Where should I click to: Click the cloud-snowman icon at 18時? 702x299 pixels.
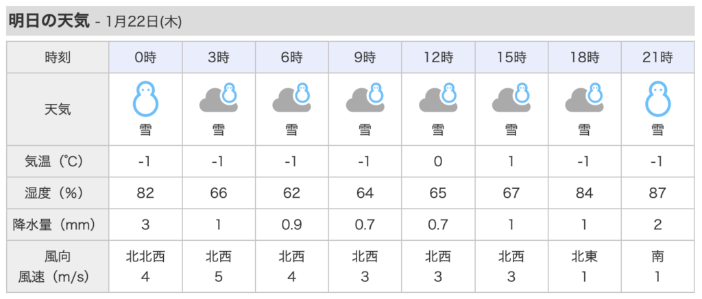click(584, 99)
